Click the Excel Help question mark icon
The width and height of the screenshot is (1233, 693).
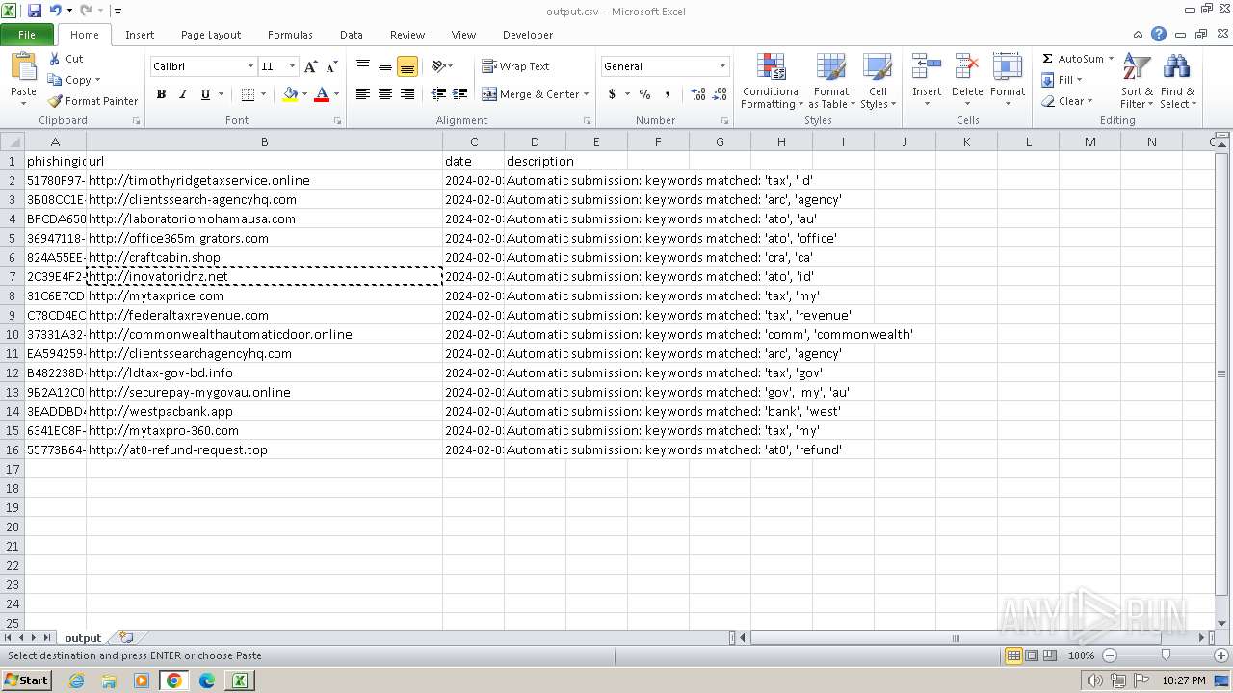1159,34
